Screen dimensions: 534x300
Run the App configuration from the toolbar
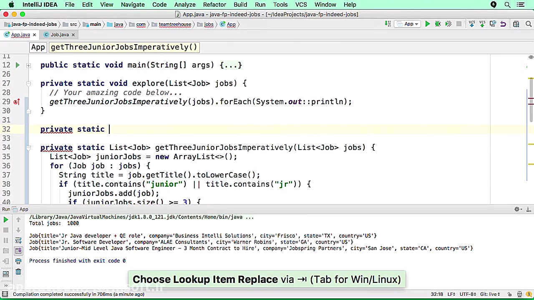click(x=427, y=24)
